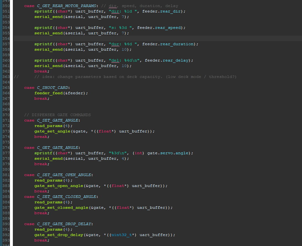Click the C_SET_GATE_CLOSED_ANGLE case label

click(x=67, y=197)
